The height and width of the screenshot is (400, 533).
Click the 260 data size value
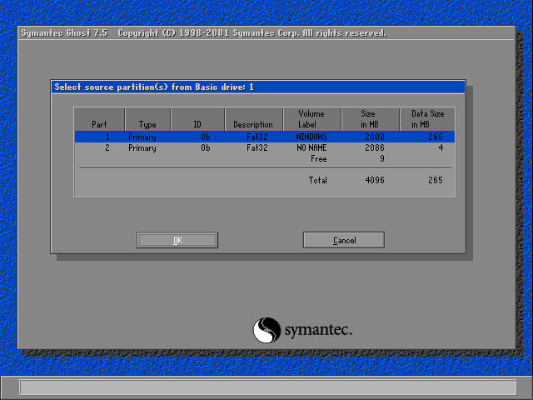(436, 137)
